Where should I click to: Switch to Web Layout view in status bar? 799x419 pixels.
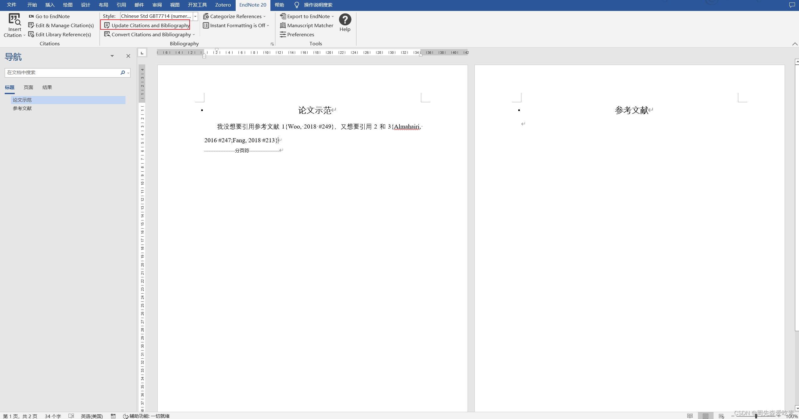pos(721,416)
